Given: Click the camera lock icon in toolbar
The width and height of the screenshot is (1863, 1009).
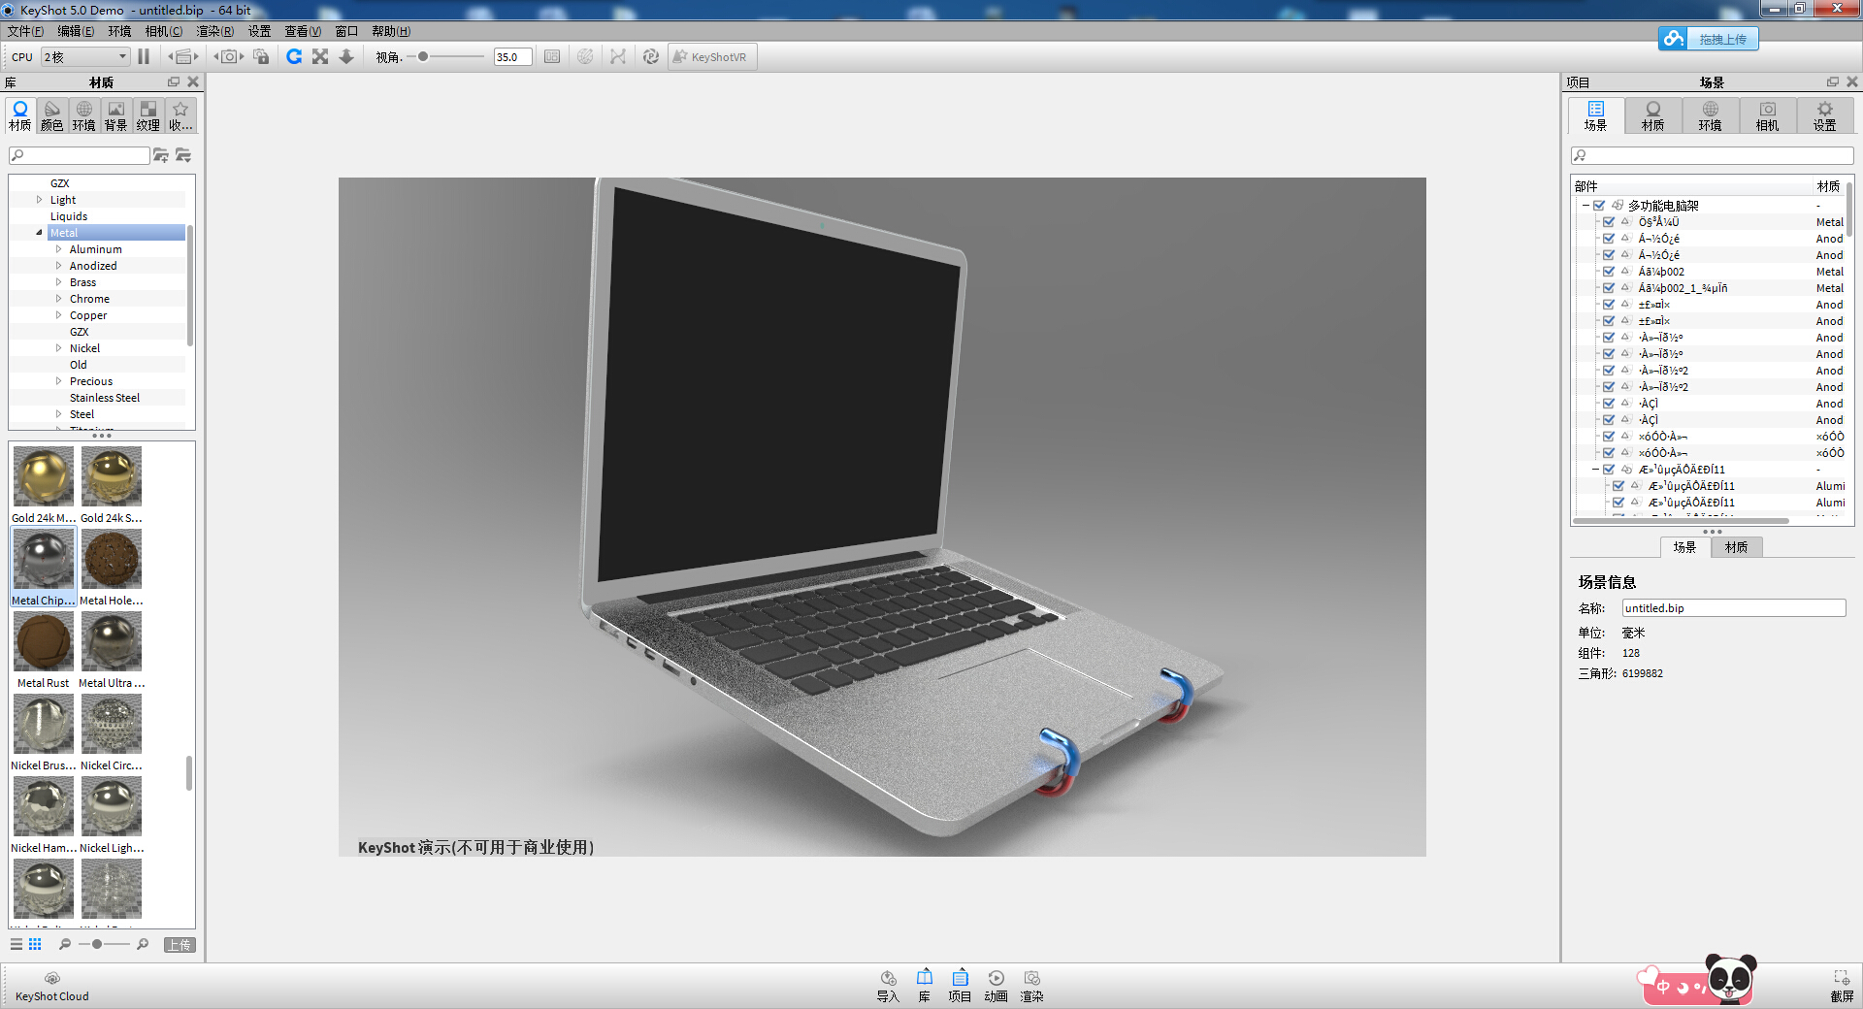Looking at the screenshot, I should coord(261,57).
